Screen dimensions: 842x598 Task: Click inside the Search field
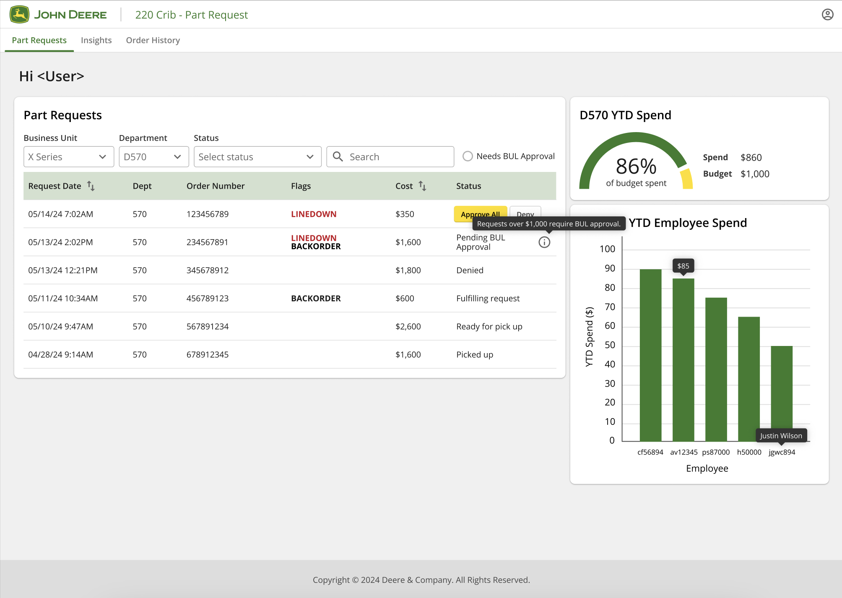point(390,157)
